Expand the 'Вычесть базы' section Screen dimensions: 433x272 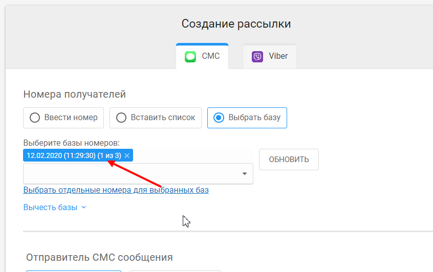[55, 207]
